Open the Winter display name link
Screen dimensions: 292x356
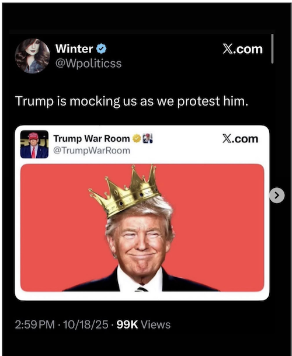coord(74,48)
